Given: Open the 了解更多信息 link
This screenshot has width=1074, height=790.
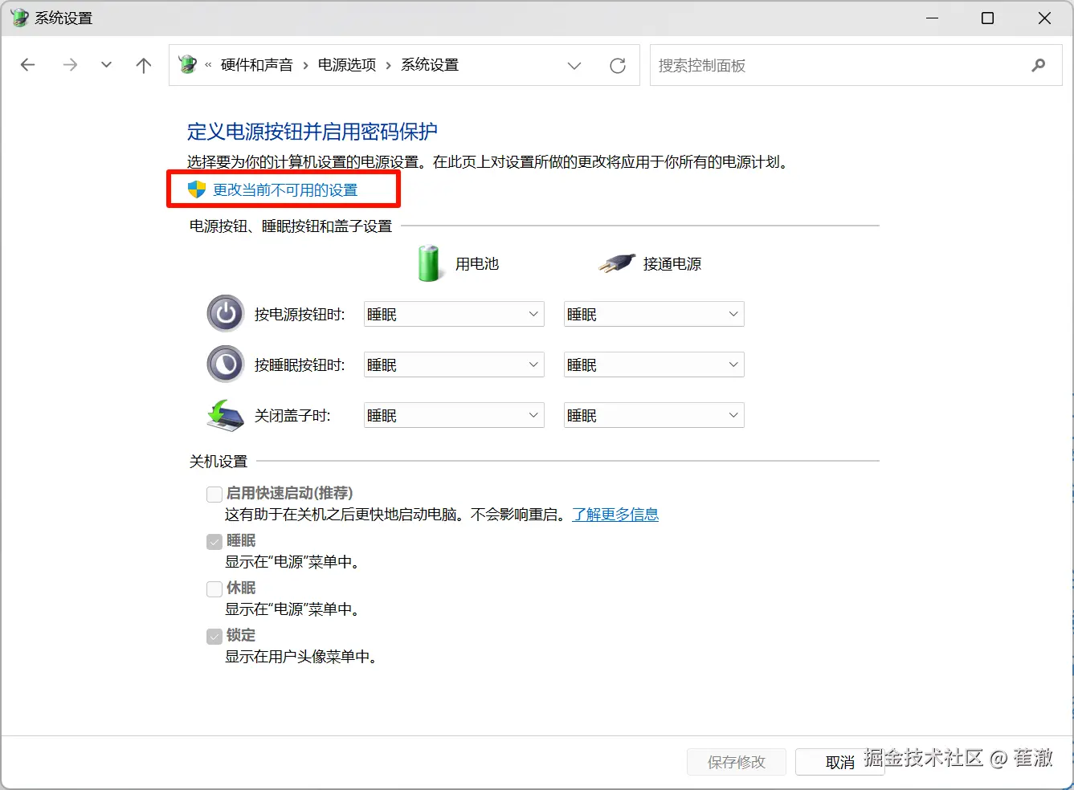Looking at the screenshot, I should coord(615,514).
